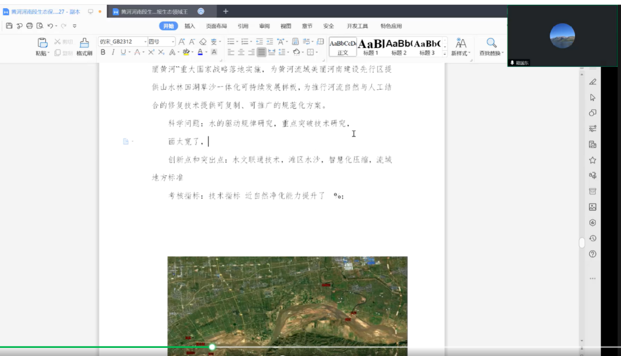Open Find and Replace (查找替换)
Image resolution: width=621 pixels, height=356 pixels.
(x=491, y=43)
